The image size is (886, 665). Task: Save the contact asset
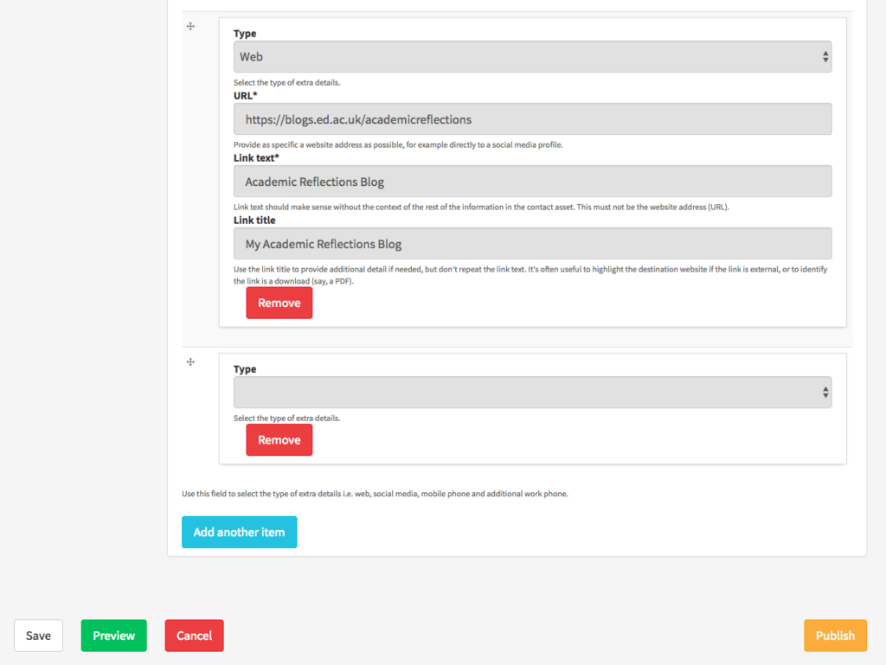(38, 636)
